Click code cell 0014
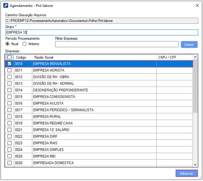The height and width of the screenshot is (181, 203). pos(23,90)
